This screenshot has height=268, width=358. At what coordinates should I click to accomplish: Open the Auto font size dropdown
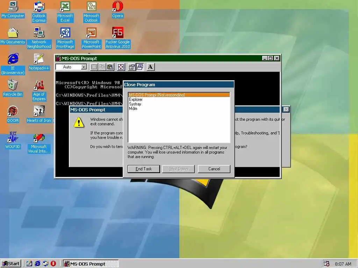tap(84, 67)
